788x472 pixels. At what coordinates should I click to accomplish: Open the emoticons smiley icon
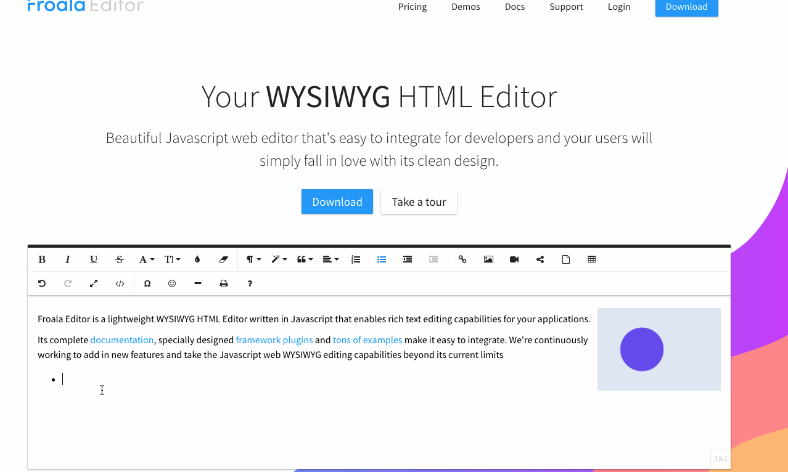tap(172, 283)
